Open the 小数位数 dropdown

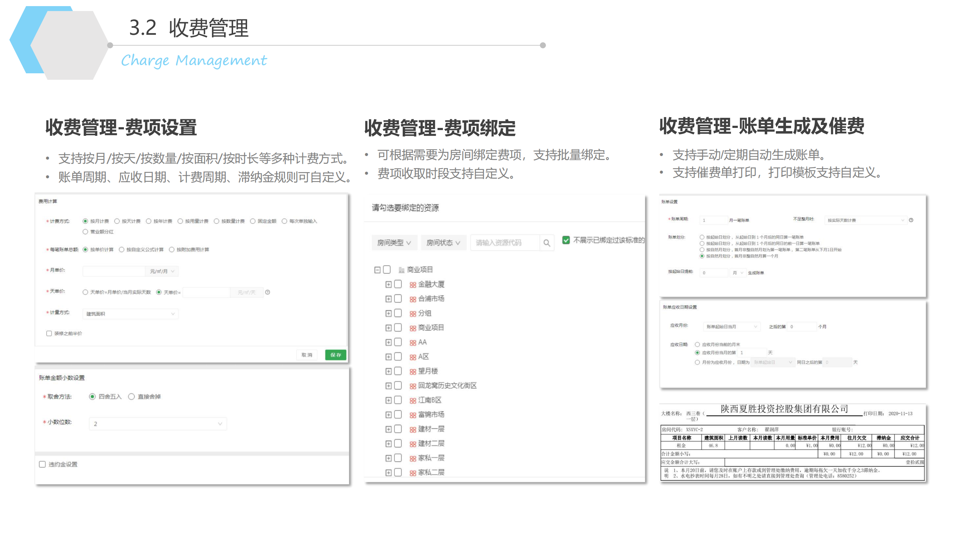tap(158, 423)
